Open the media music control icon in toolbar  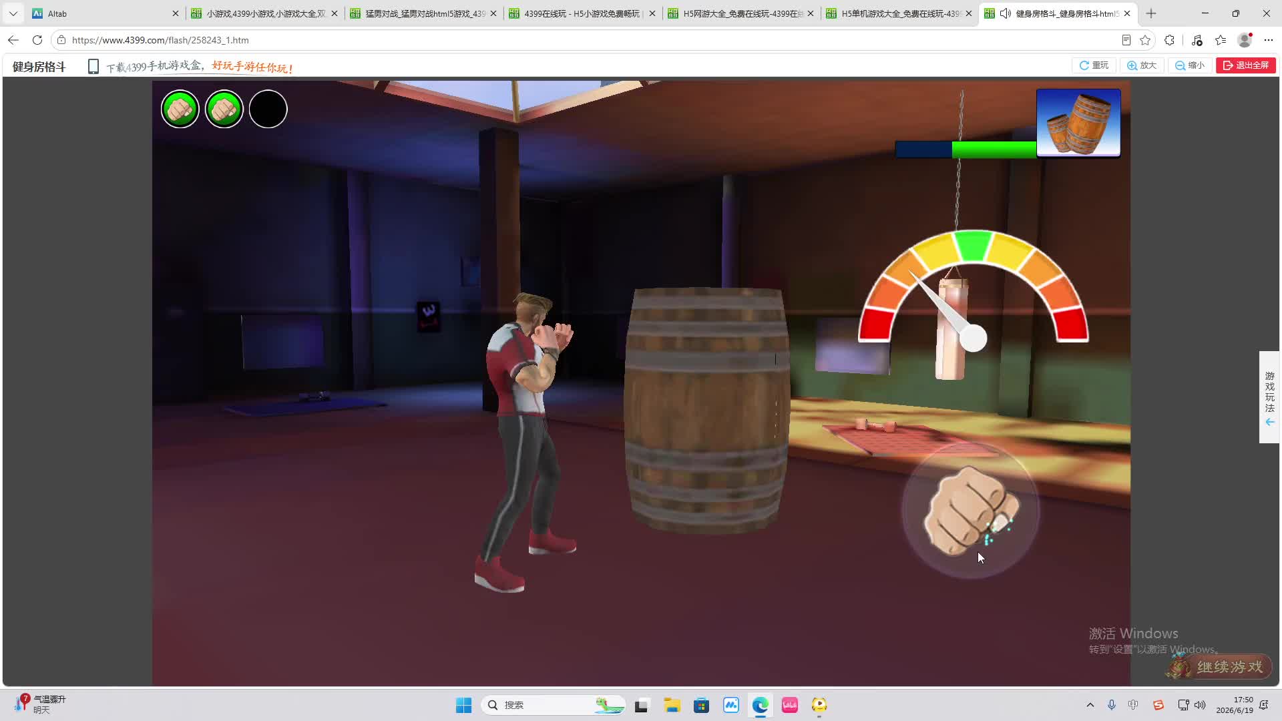tap(1197, 40)
